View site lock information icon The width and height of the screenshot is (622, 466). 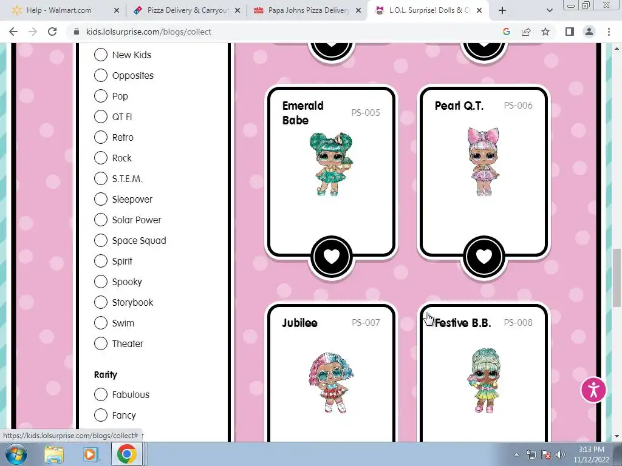[77, 32]
